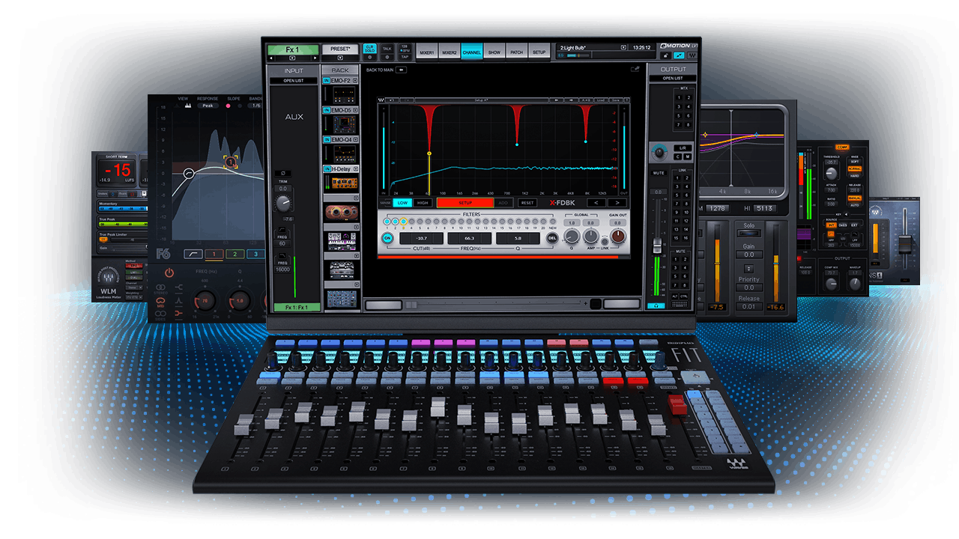
Task: Select band 1 in F6 window
Action: (214, 254)
